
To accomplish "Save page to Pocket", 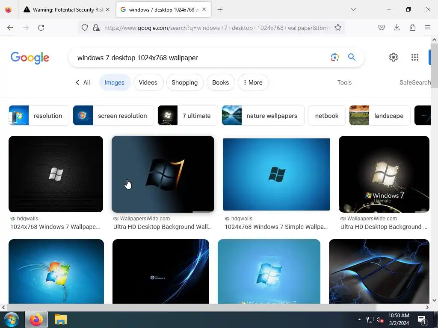I will pos(381,27).
